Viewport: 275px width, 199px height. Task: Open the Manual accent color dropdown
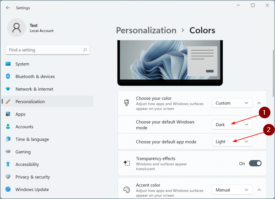(232, 190)
